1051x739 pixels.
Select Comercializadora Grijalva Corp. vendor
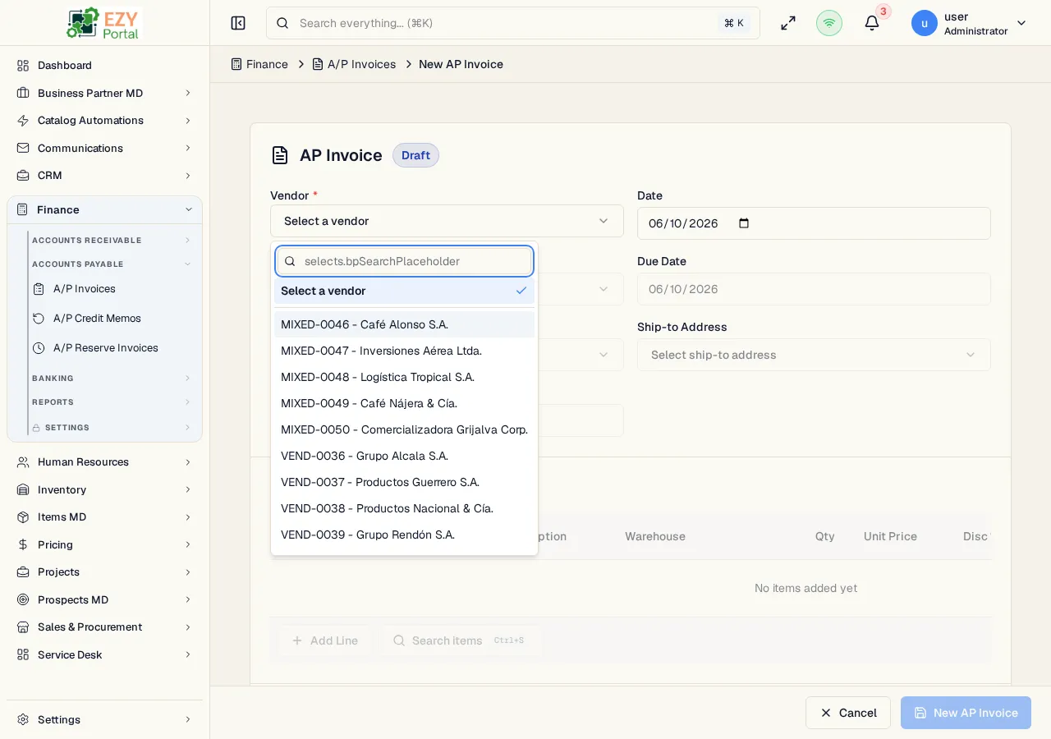[x=404, y=429]
